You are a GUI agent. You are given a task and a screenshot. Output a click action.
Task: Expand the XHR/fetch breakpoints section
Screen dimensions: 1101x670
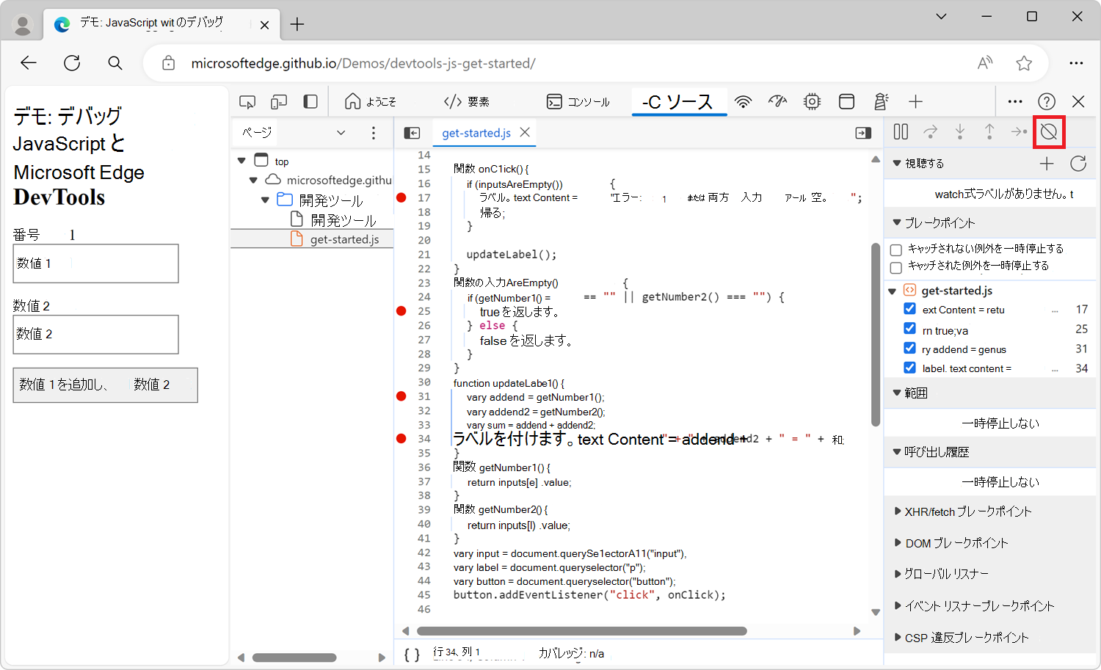point(966,511)
